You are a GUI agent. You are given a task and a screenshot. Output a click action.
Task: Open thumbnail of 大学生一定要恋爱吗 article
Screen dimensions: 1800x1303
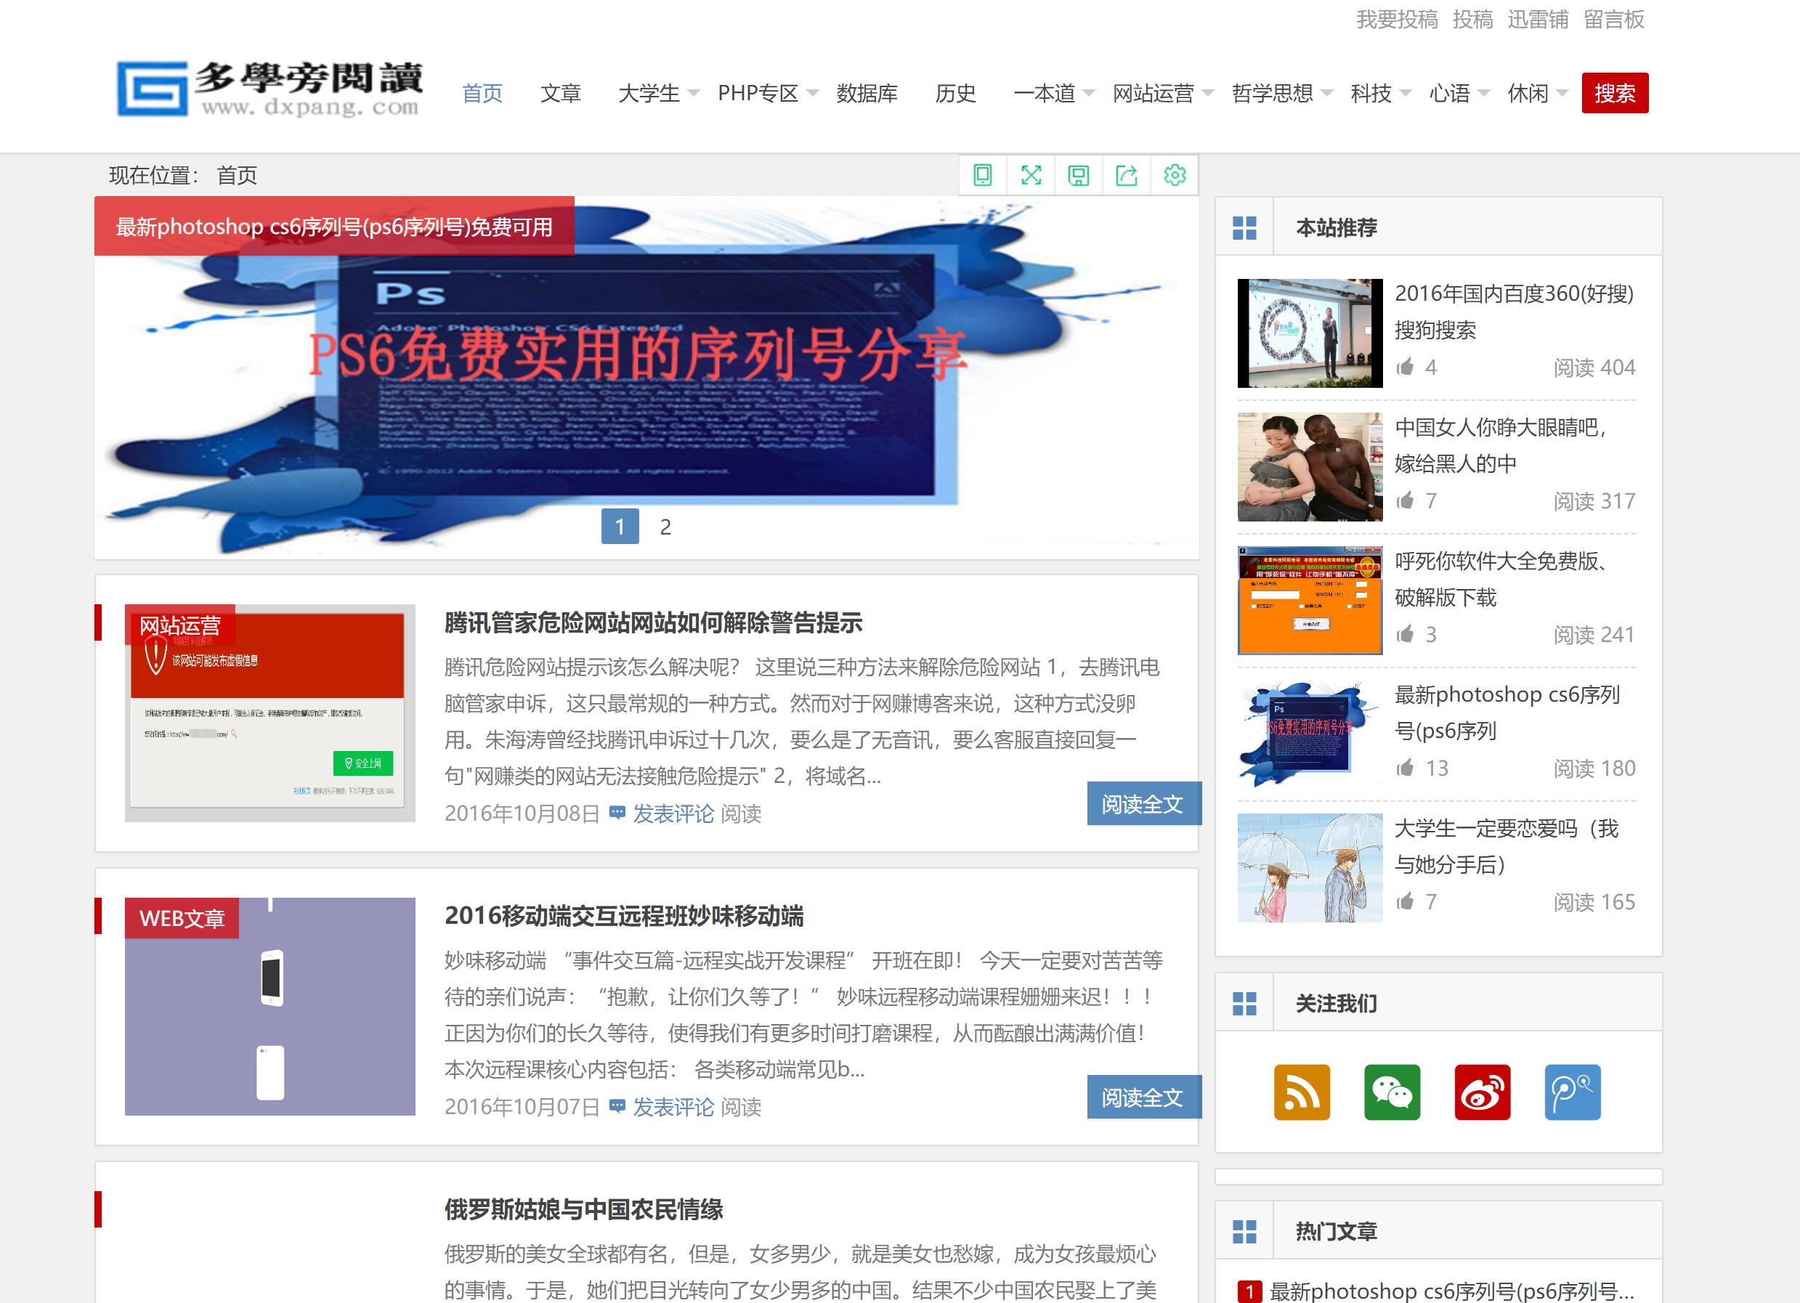click(1310, 867)
